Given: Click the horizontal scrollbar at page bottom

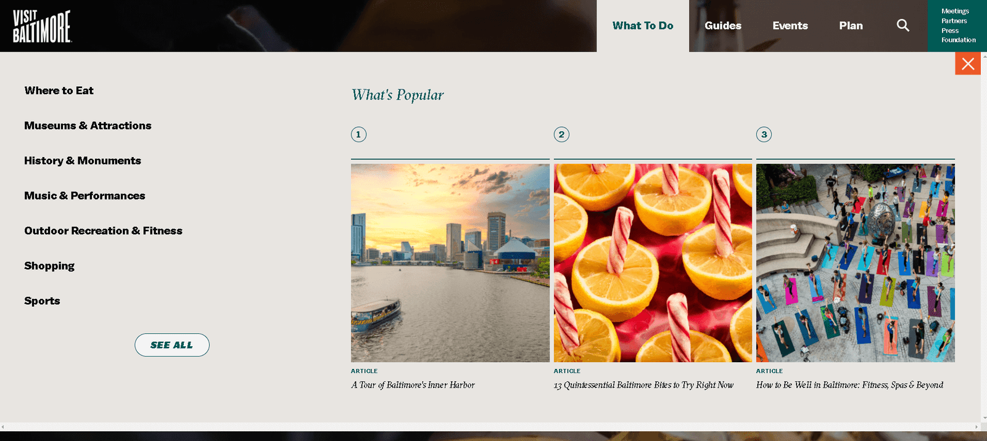Looking at the screenshot, I should [490, 427].
